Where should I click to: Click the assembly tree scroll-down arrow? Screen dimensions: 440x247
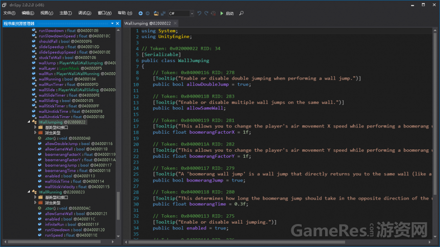click(x=118, y=236)
